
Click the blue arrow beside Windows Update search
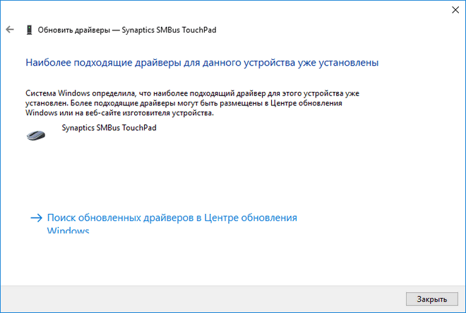[x=37, y=218]
